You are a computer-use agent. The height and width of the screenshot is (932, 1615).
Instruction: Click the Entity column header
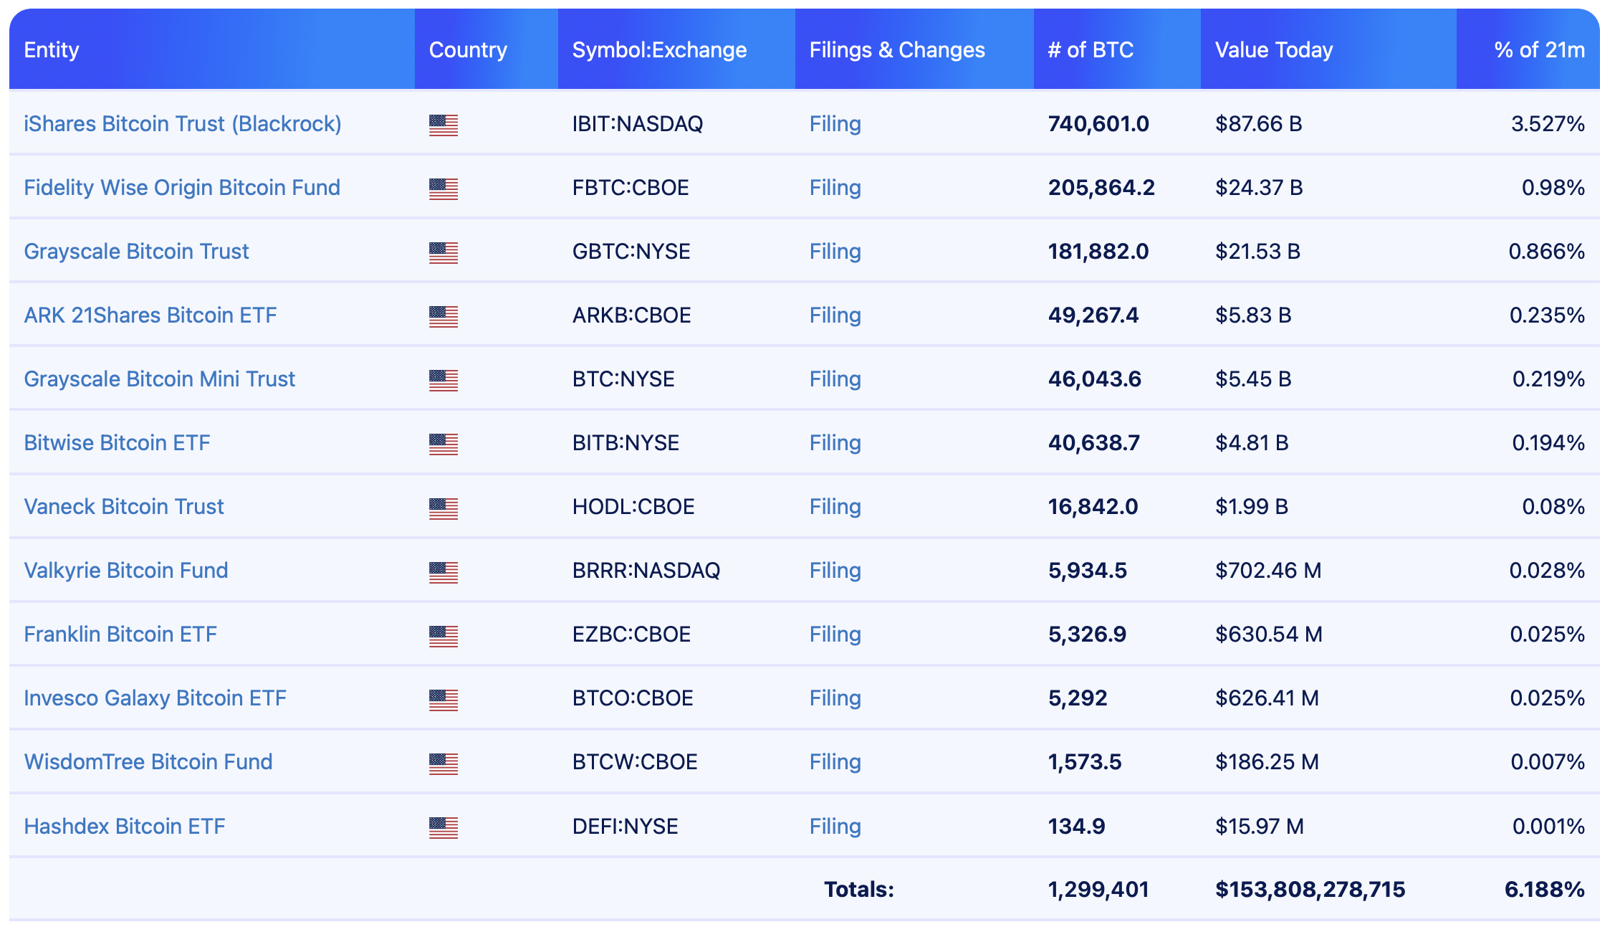(x=51, y=49)
